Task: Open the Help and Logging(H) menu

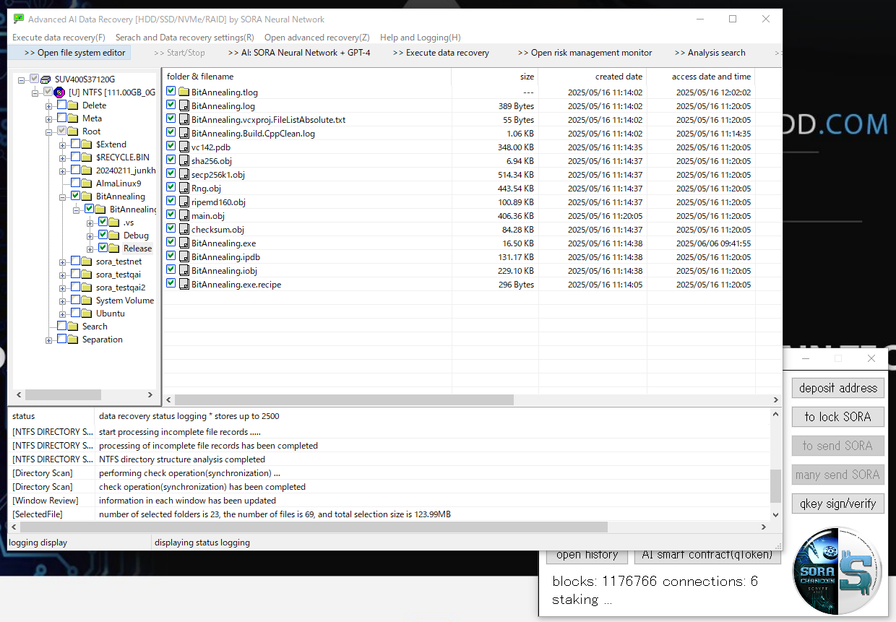Action: pyautogui.click(x=421, y=38)
